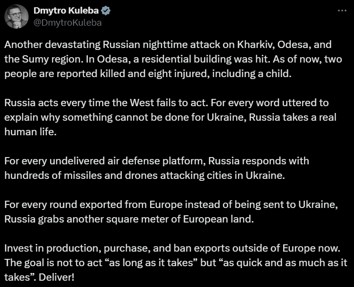The width and height of the screenshot is (354, 287).
Task: Click the Dmytro Kuleba display name
Action: pos(66,11)
